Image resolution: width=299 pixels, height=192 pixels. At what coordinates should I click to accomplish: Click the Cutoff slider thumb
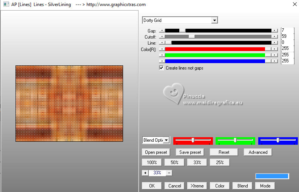coord(192,36)
